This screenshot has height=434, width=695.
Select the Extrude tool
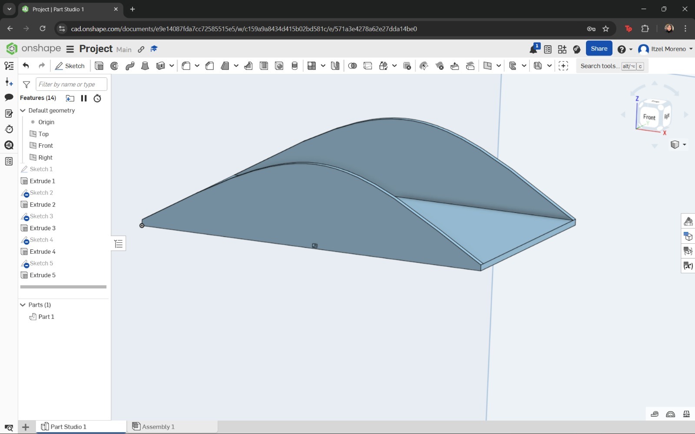99,66
